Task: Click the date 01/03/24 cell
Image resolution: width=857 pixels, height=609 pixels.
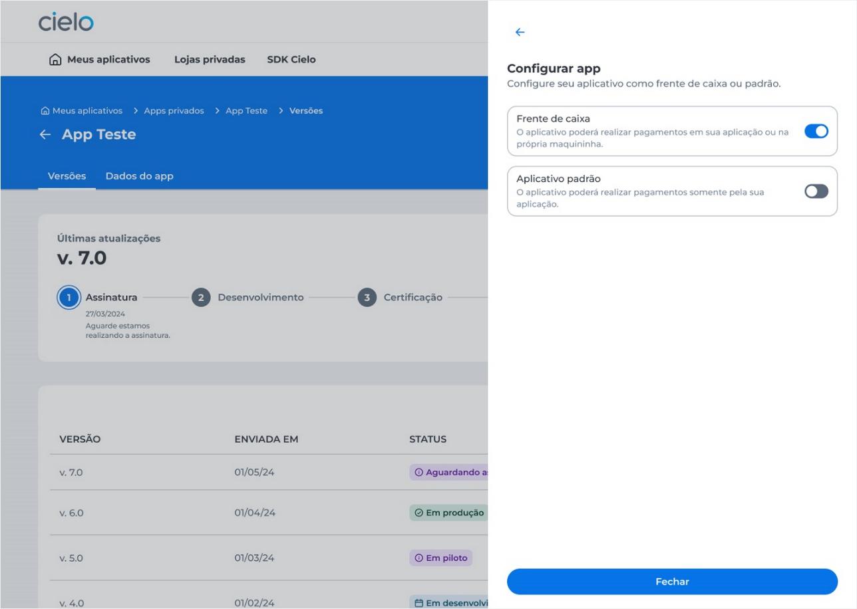Action: pos(254,558)
